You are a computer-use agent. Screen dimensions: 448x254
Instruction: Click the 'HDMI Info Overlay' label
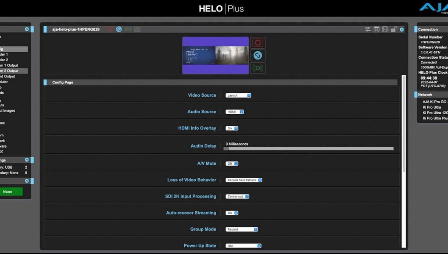point(197,128)
